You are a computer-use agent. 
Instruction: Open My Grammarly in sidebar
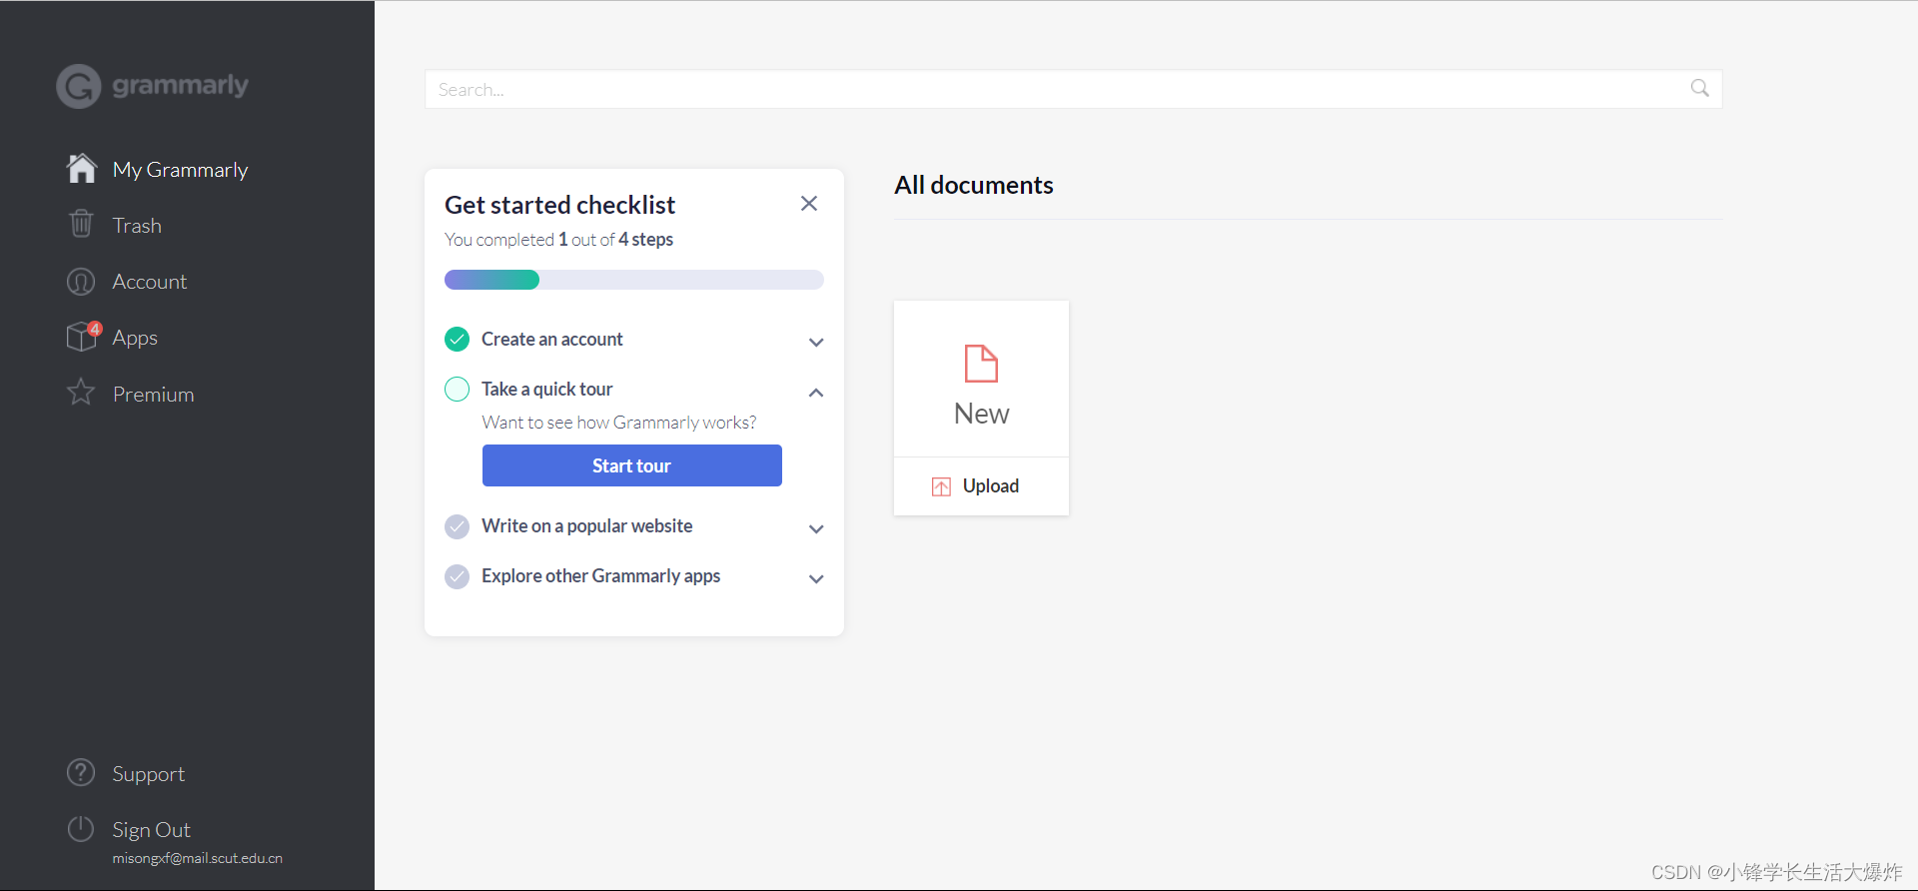point(180,170)
